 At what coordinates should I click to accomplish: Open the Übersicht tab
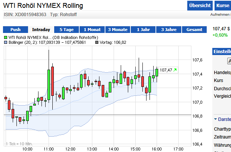[x=200, y=6]
